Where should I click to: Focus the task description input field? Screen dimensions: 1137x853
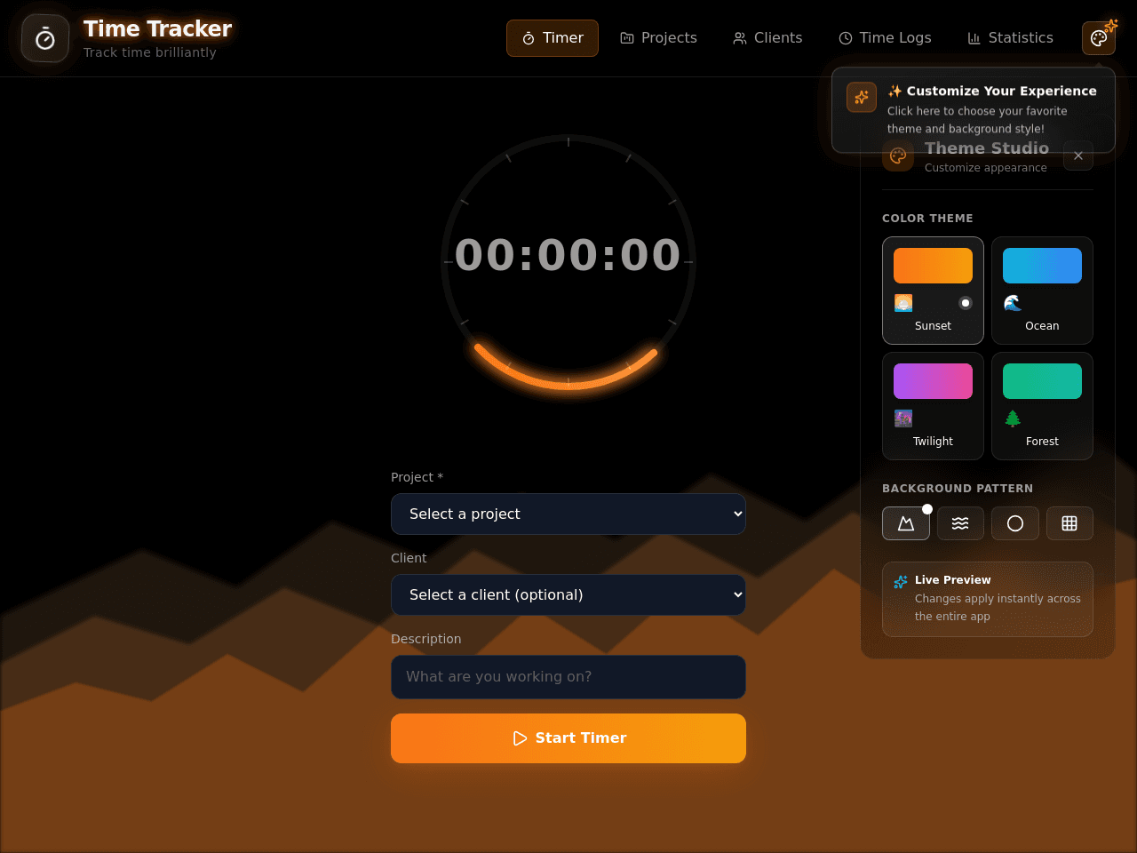coord(568,677)
